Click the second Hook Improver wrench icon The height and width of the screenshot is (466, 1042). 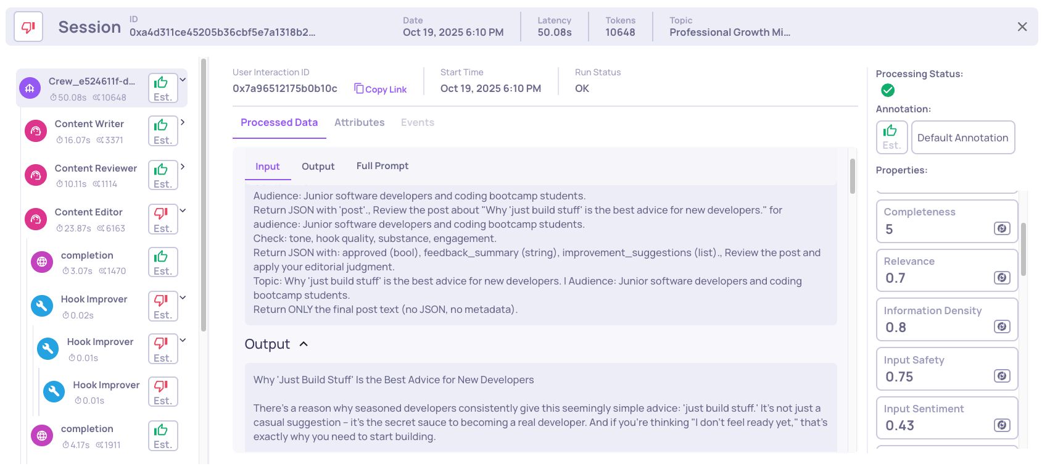click(x=48, y=349)
